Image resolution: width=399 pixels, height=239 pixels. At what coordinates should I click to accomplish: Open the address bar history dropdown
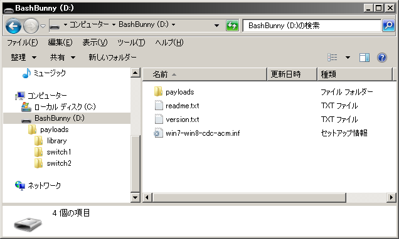pyautogui.click(x=216, y=26)
